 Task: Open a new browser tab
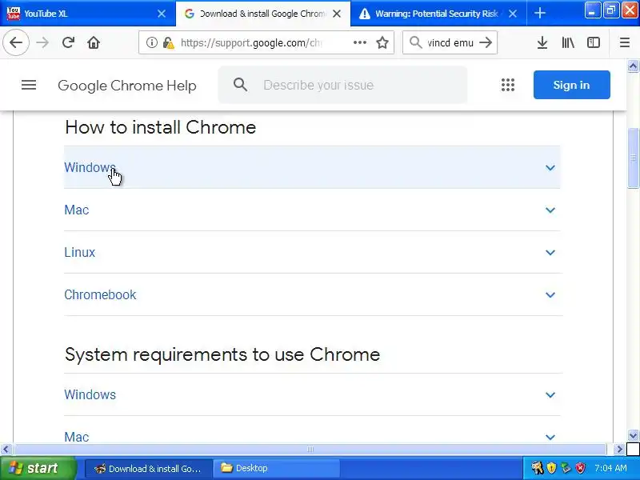coord(539,14)
